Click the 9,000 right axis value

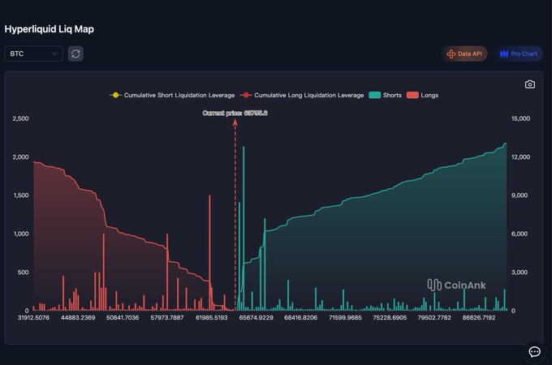[520, 195]
